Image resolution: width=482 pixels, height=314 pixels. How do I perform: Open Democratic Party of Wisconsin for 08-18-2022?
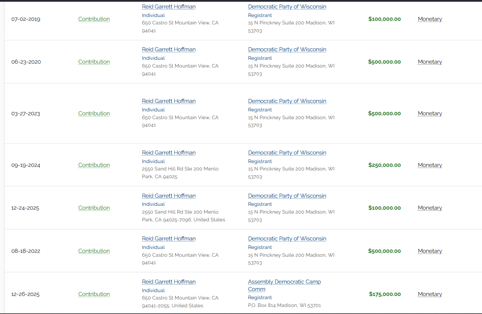[287, 239]
